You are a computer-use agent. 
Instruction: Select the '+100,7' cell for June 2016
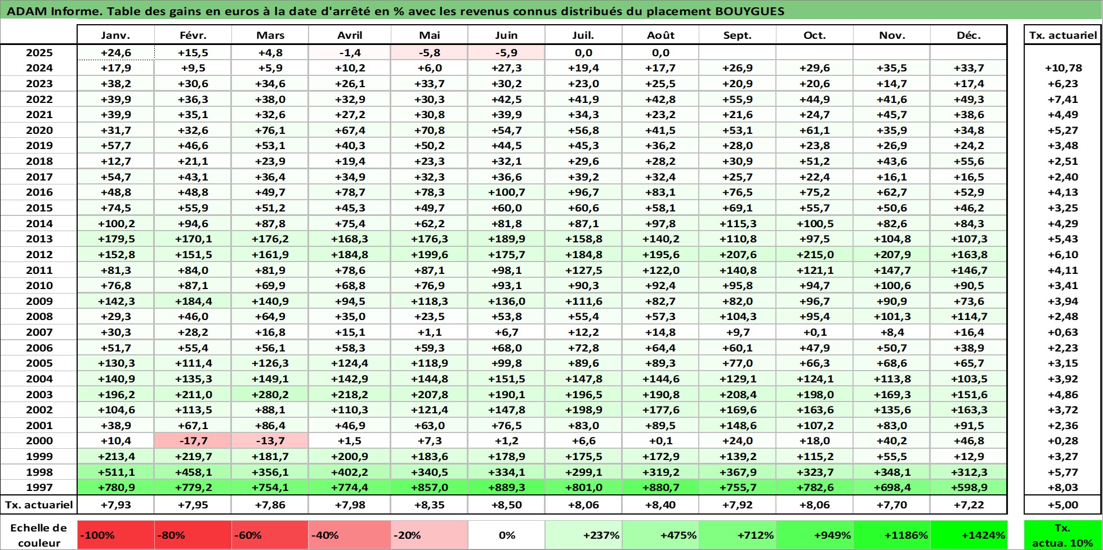(x=507, y=192)
